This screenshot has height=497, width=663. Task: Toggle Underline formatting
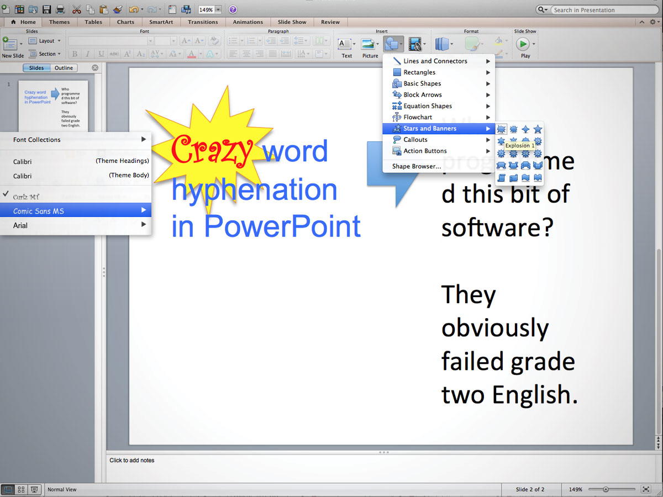(101, 54)
